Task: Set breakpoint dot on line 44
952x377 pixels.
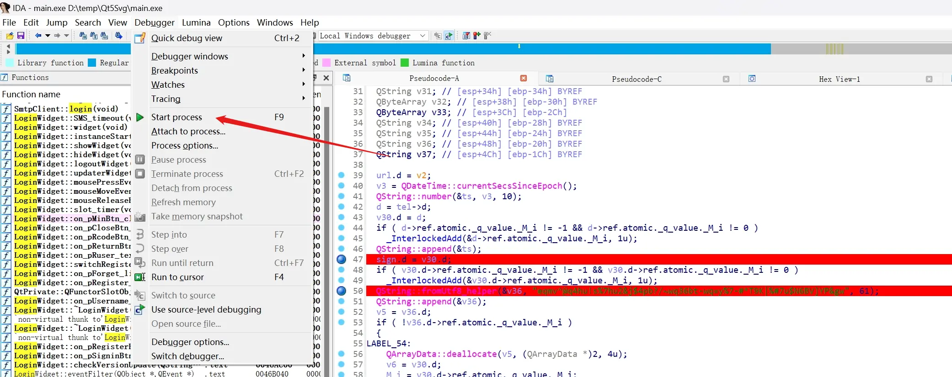Action: pos(341,228)
